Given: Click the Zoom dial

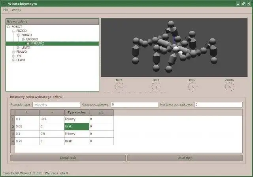Looking at the screenshot, I should pos(229,87).
